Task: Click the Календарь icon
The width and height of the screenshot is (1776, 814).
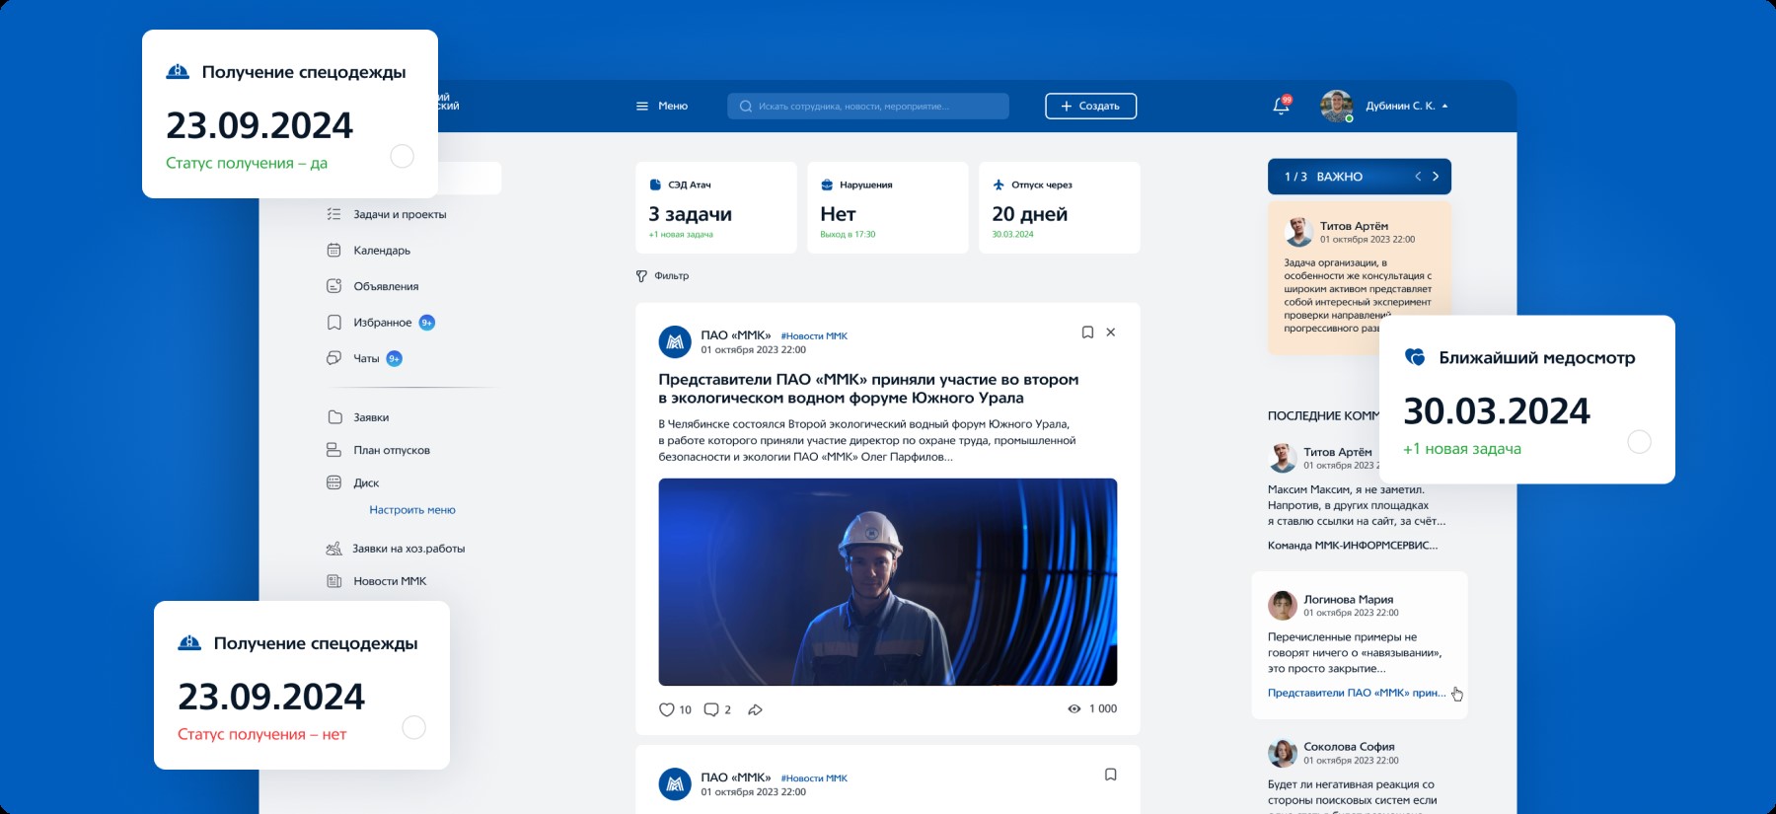Action: point(333,251)
